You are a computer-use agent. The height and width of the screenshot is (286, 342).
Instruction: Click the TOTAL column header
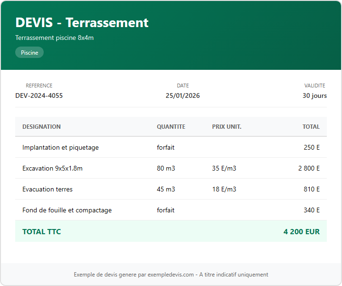311,127
